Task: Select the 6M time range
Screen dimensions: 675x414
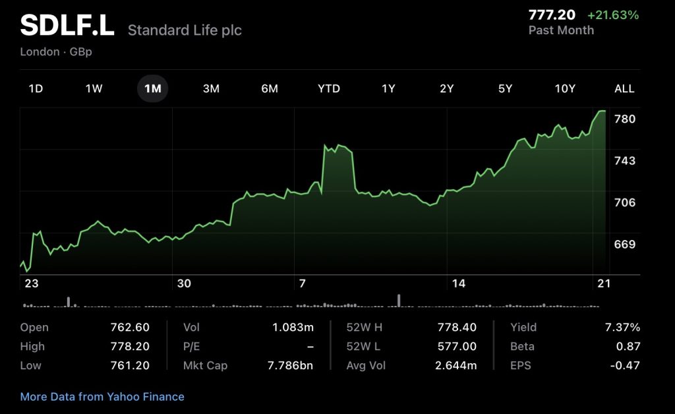Action: click(269, 88)
